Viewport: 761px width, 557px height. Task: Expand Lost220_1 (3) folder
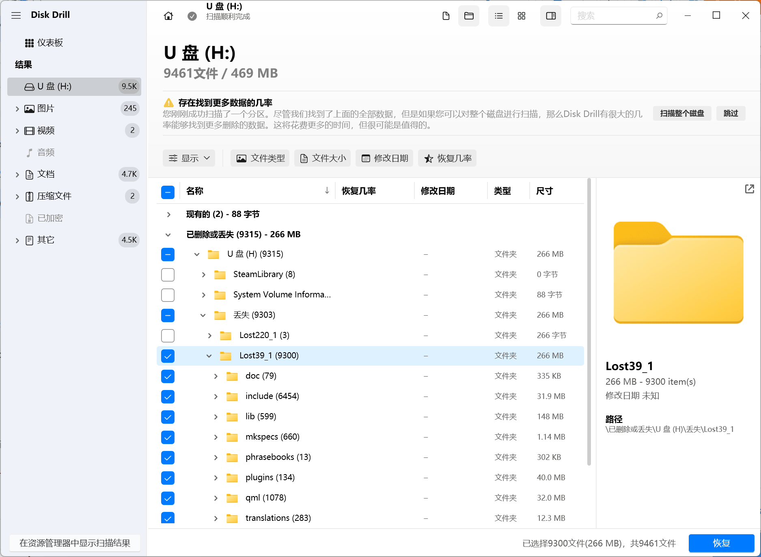[x=209, y=336]
